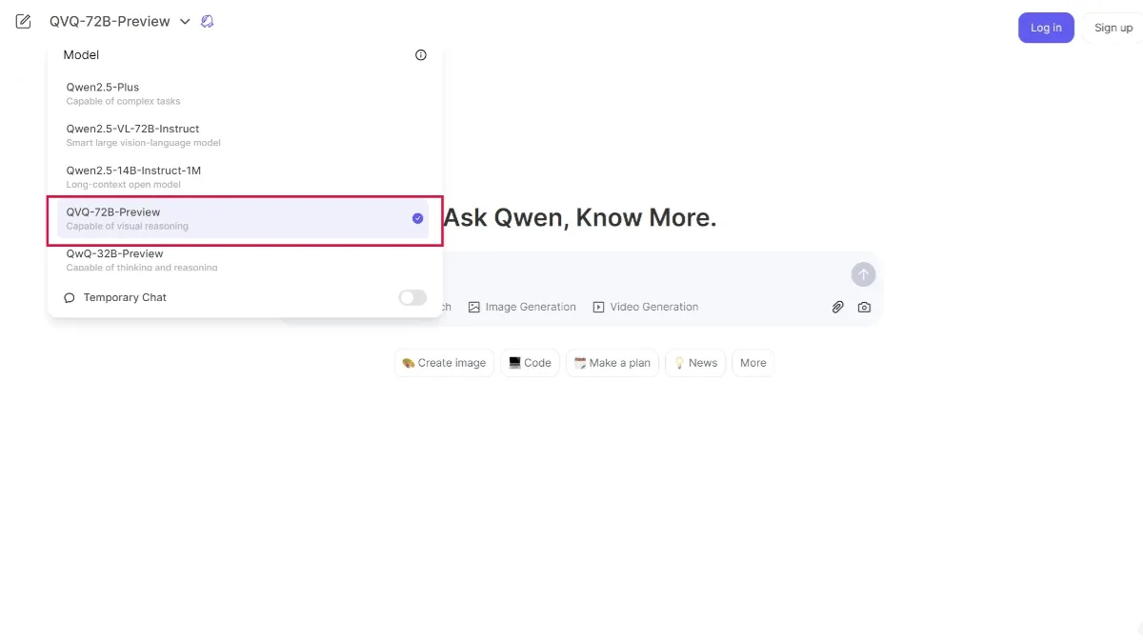This screenshot has height=643, width=1143.
Task: Switch to the QwQ-32B-Preview model
Action: 243,258
